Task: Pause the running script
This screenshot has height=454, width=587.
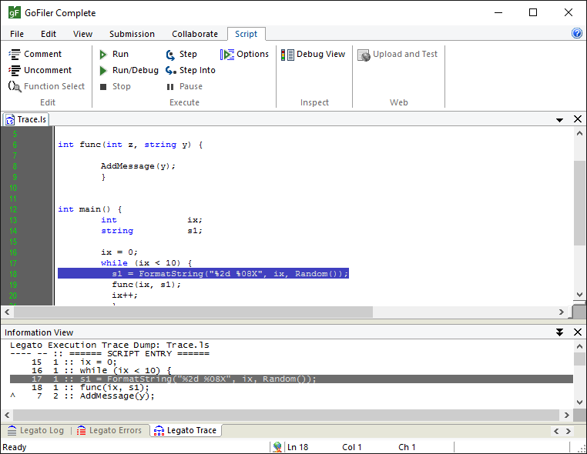Action: coord(185,86)
